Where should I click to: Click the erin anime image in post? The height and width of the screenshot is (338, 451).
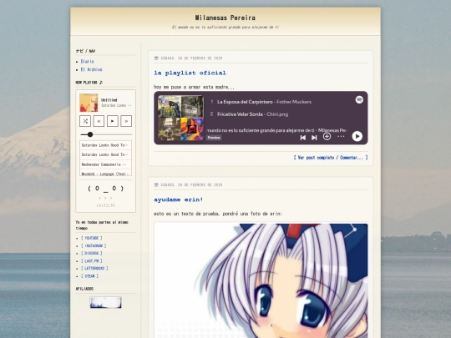261,280
